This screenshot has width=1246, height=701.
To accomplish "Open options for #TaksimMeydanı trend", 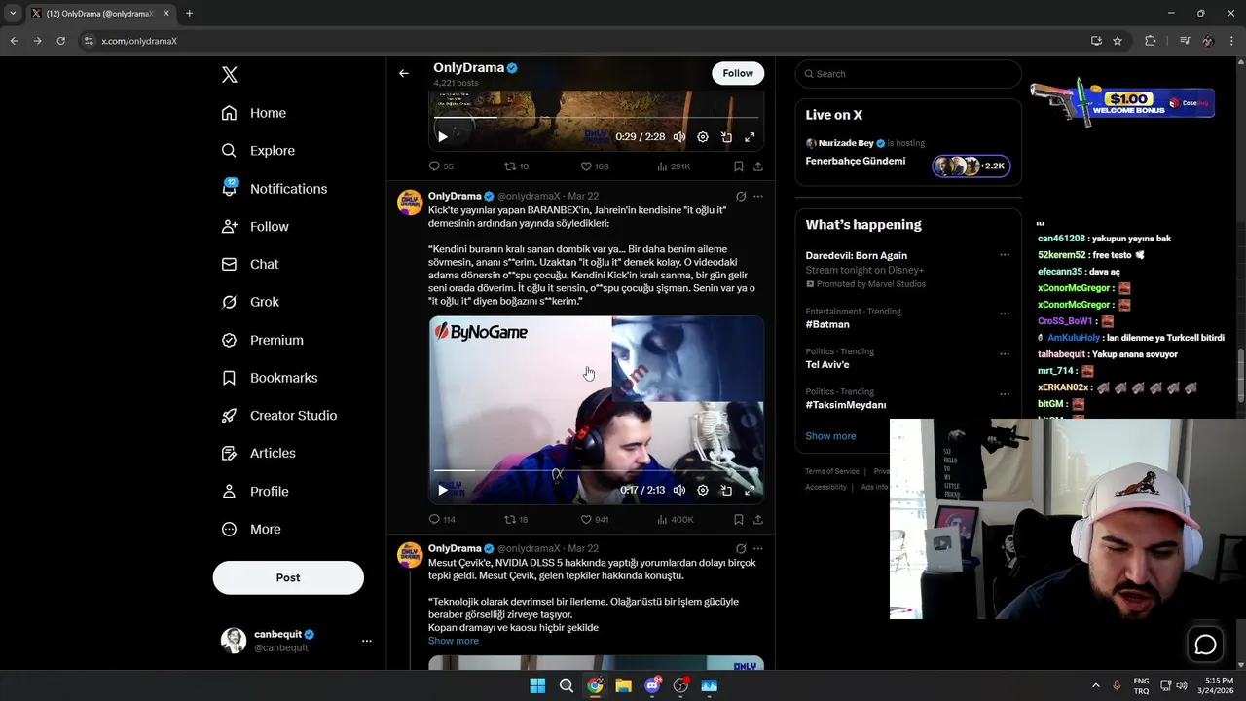I will coord(1005,394).
